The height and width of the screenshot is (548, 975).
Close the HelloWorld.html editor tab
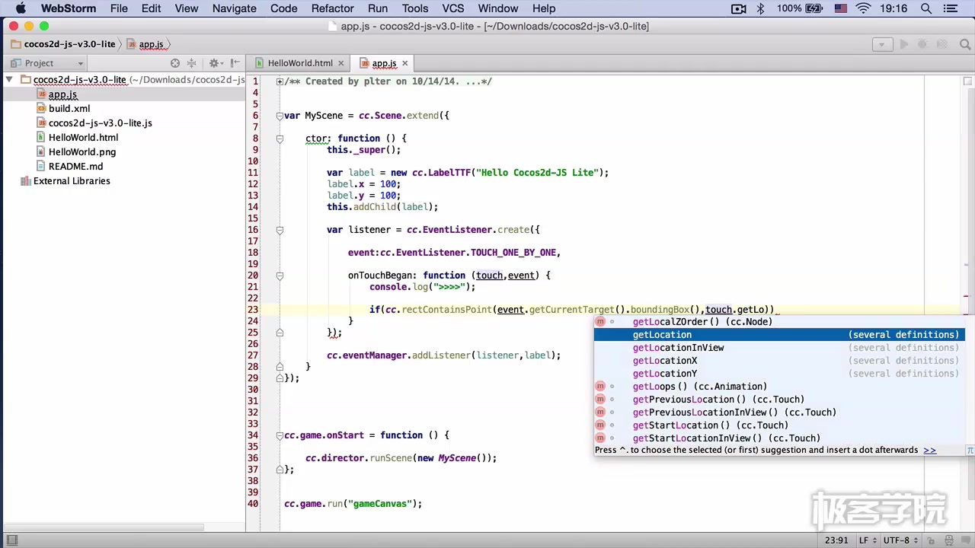click(x=341, y=63)
